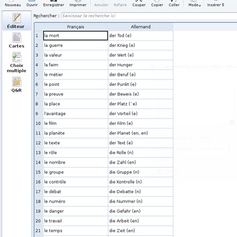Select cell 'le film'

[75, 123]
